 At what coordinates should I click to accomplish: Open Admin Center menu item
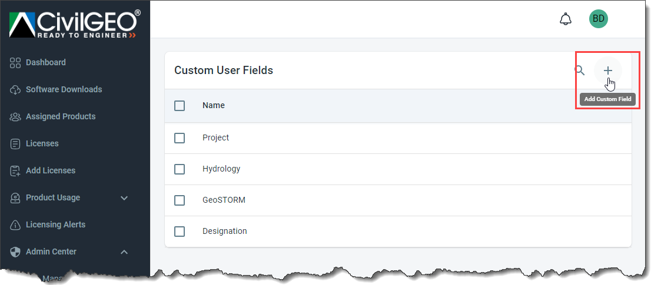coord(51,252)
